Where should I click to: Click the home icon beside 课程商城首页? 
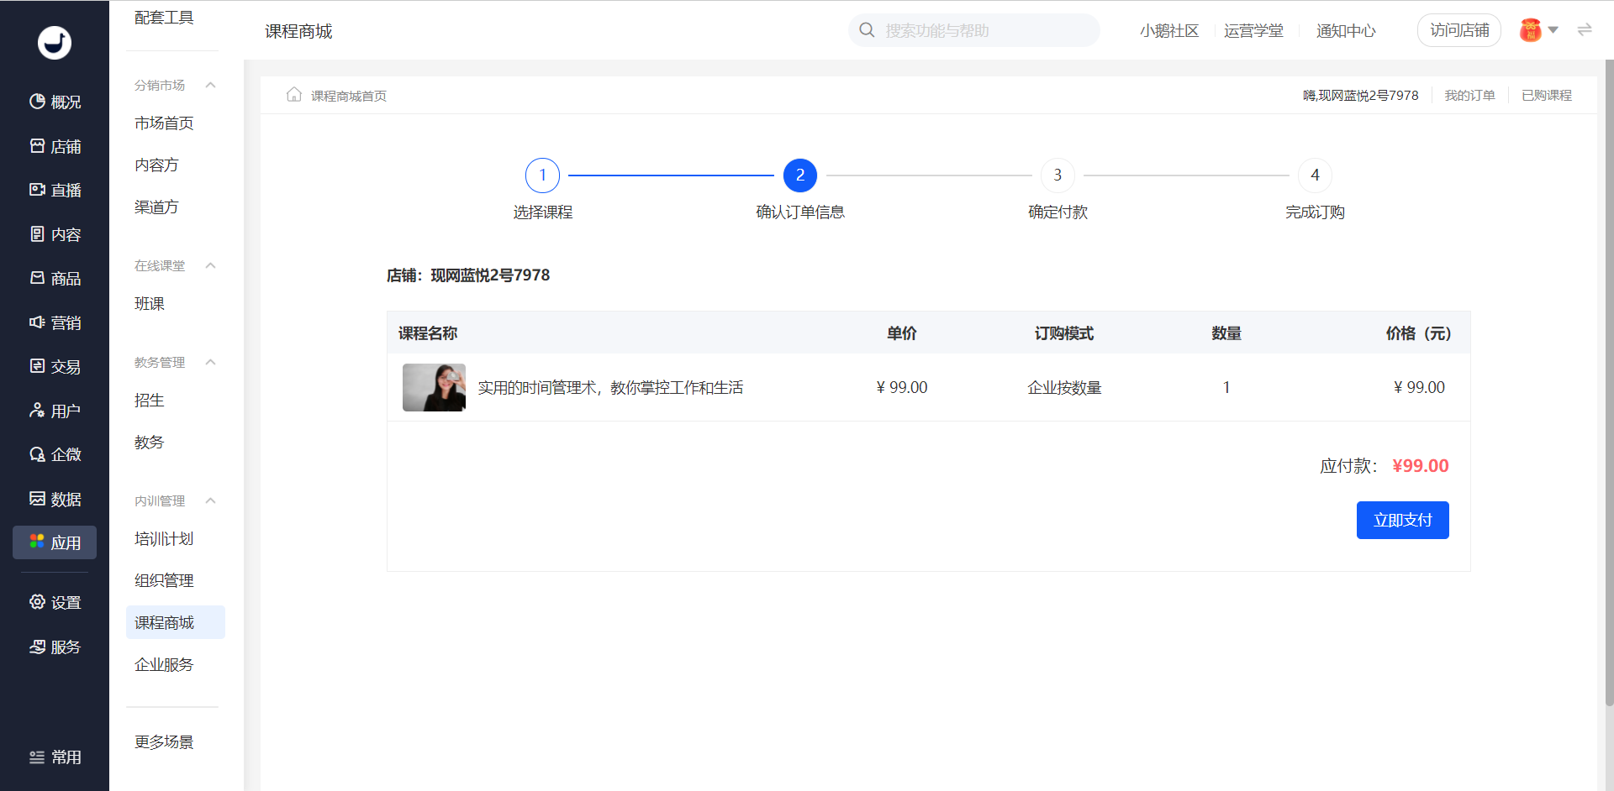tap(294, 95)
